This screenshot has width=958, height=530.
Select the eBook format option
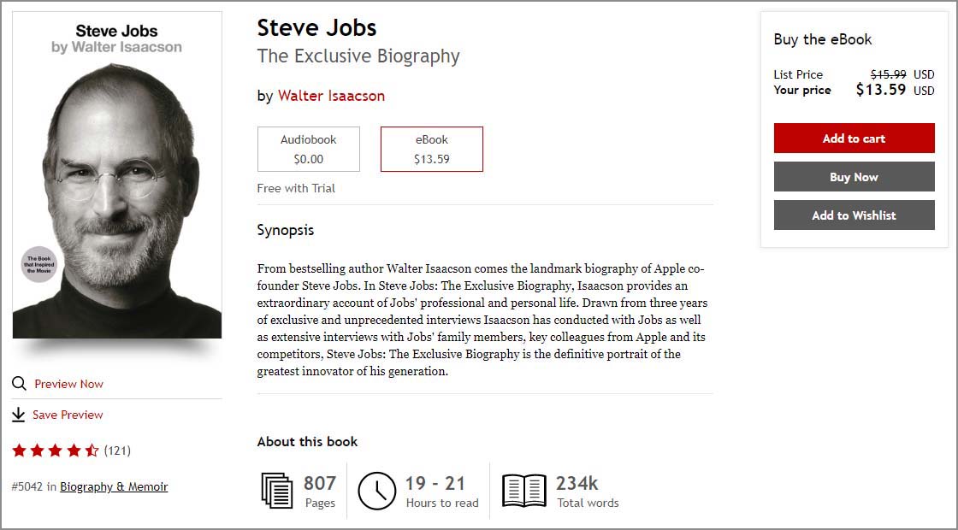click(x=431, y=149)
